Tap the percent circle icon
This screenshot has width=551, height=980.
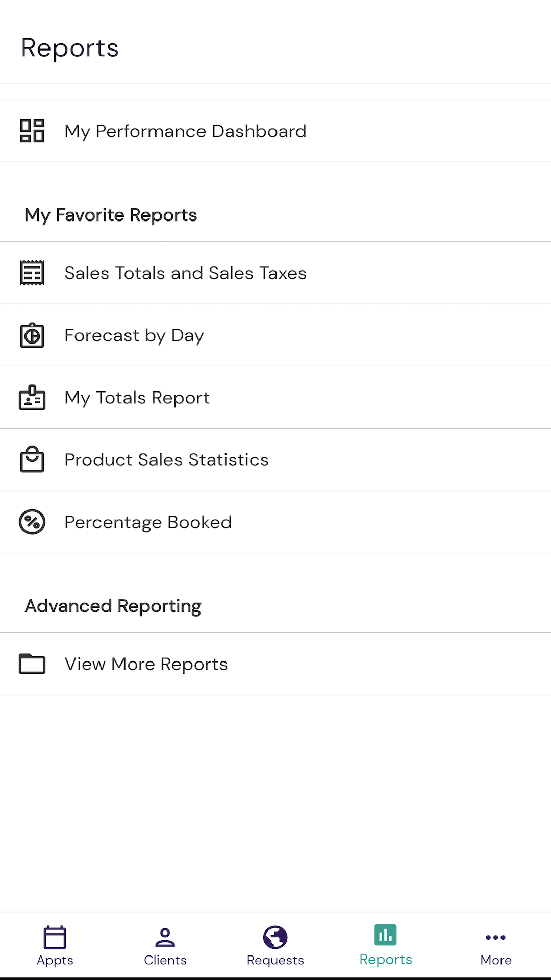(32, 522)
